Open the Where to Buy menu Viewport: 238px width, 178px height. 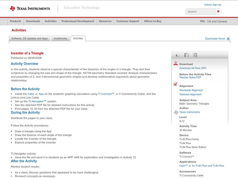coord(153,21)
